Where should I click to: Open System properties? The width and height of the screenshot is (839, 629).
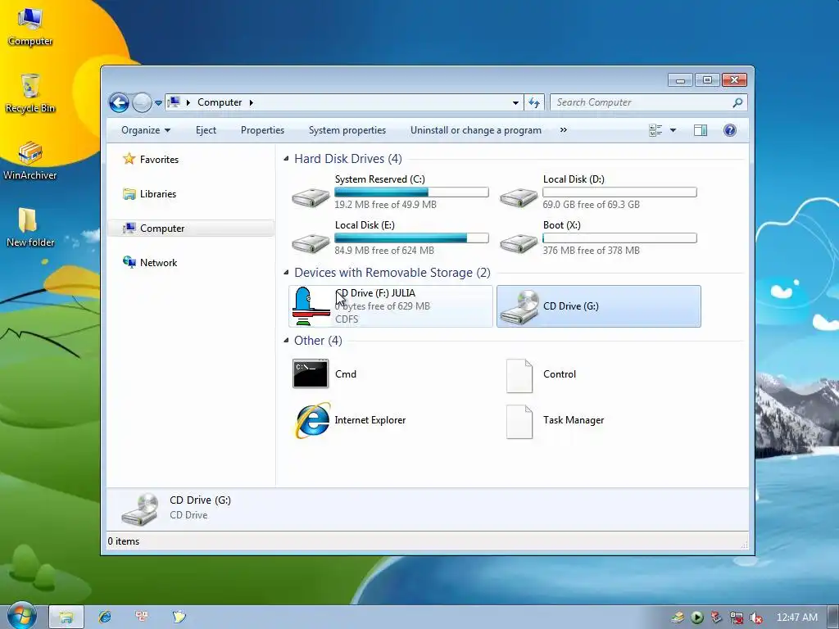[347, 130]
